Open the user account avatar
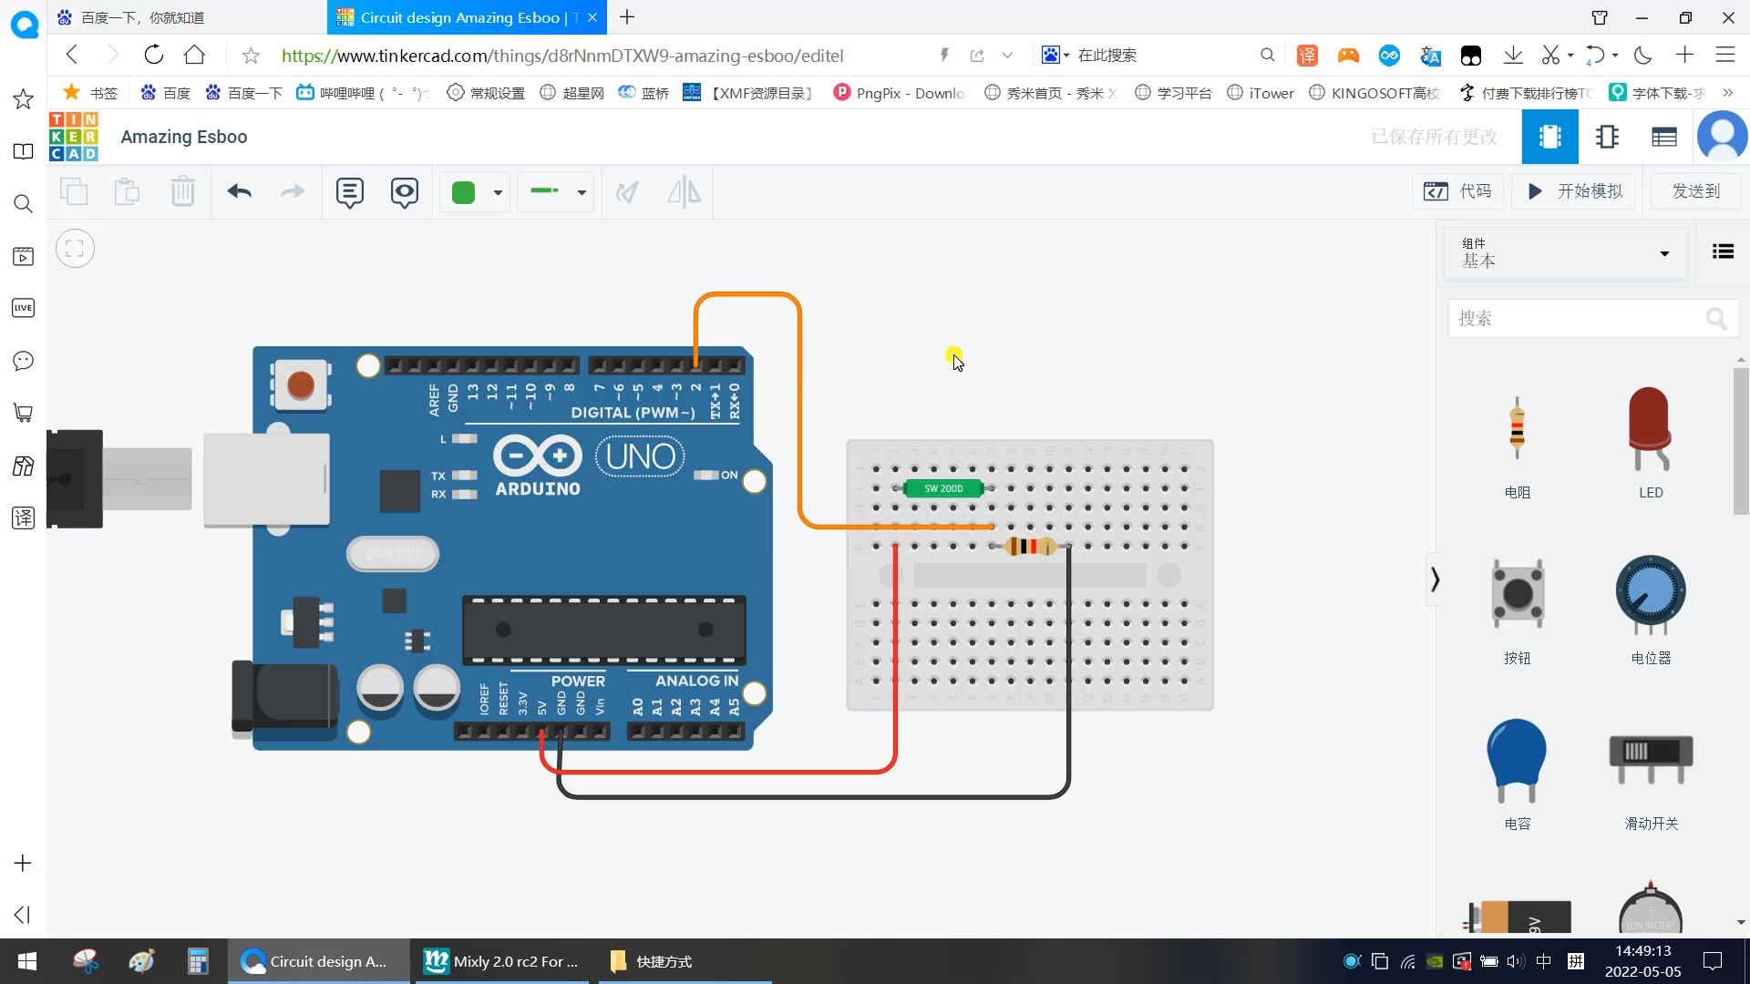Viewport: 1750px width, 984px height. tap(1722, 137)
